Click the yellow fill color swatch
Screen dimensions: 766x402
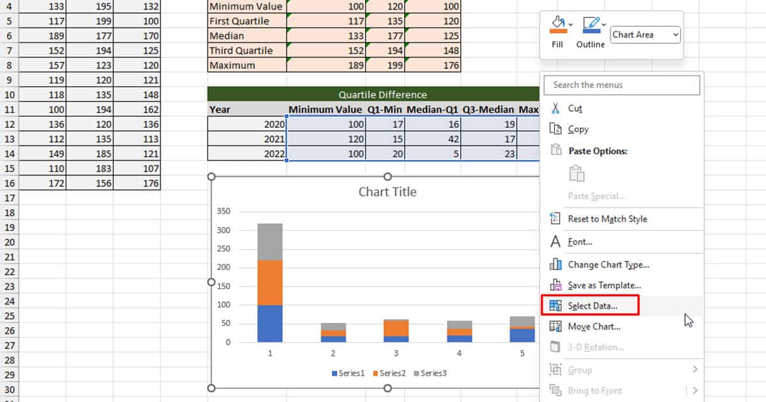pyautogui.click(x=558, y=31)
